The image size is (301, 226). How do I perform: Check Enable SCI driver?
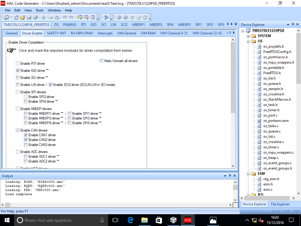[x=18, y=78]
